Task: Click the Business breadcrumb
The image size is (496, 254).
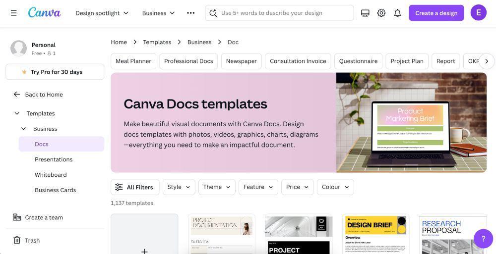Action: [x=199, y=42]
